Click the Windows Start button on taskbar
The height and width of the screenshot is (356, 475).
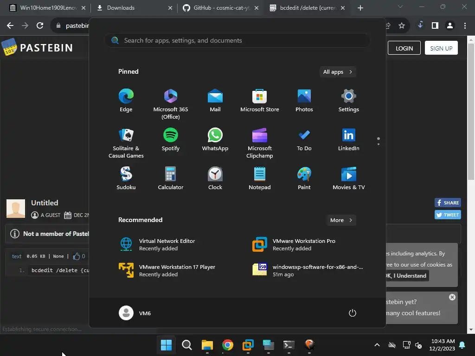166,345
